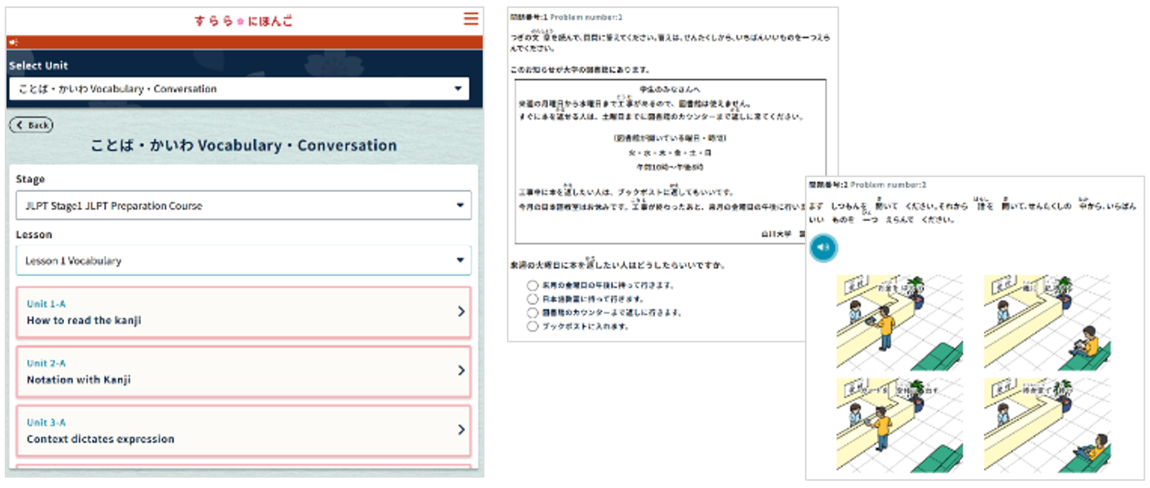Click the speaker icon in the orange bar
Screen dimensions: 1150x488
tap(14, 42)
